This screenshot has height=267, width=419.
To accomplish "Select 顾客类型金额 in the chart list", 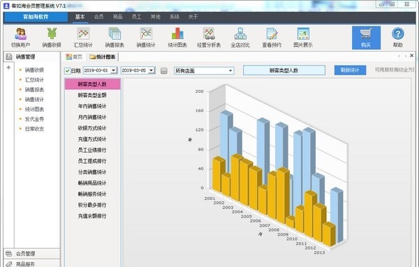I will (92, 95).
